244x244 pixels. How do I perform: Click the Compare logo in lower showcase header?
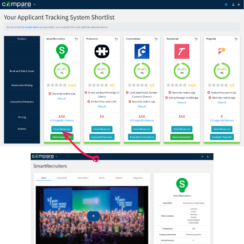[x=43, y=156]
